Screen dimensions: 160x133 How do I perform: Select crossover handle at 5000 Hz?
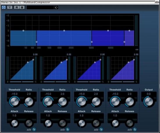coord(92,42)
